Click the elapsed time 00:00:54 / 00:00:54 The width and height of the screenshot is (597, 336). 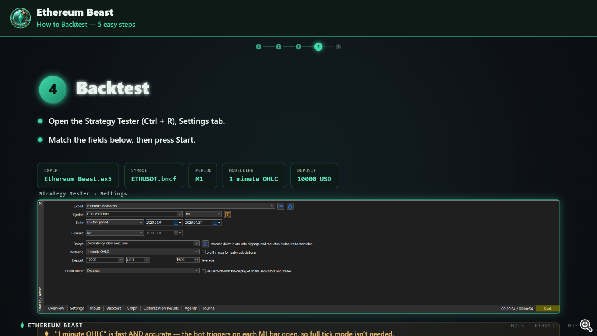pyautogui.click(x=517, y=309)
